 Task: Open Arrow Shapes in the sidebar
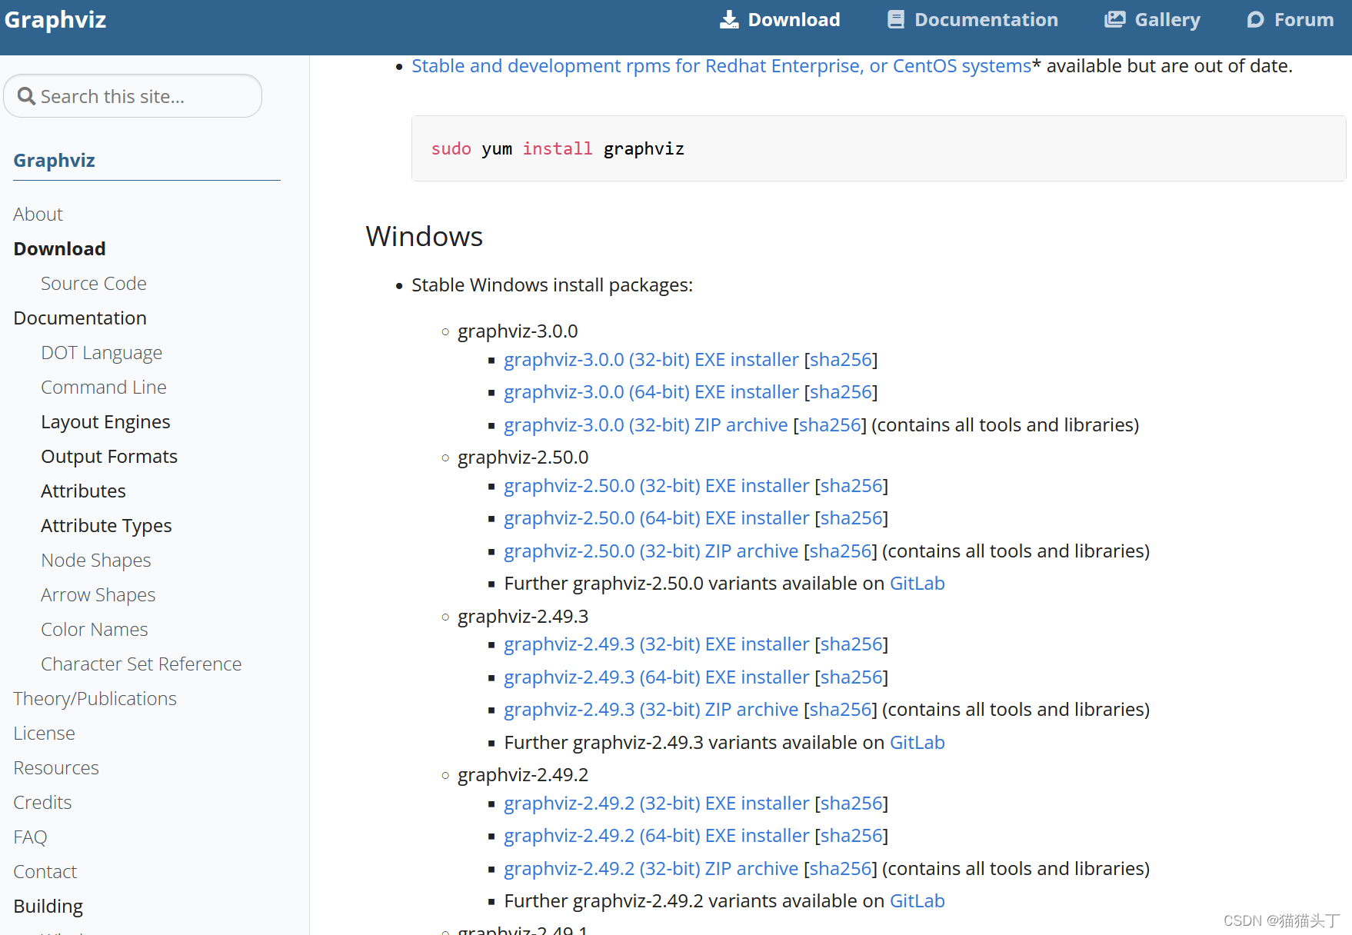[x=98, y=594]
